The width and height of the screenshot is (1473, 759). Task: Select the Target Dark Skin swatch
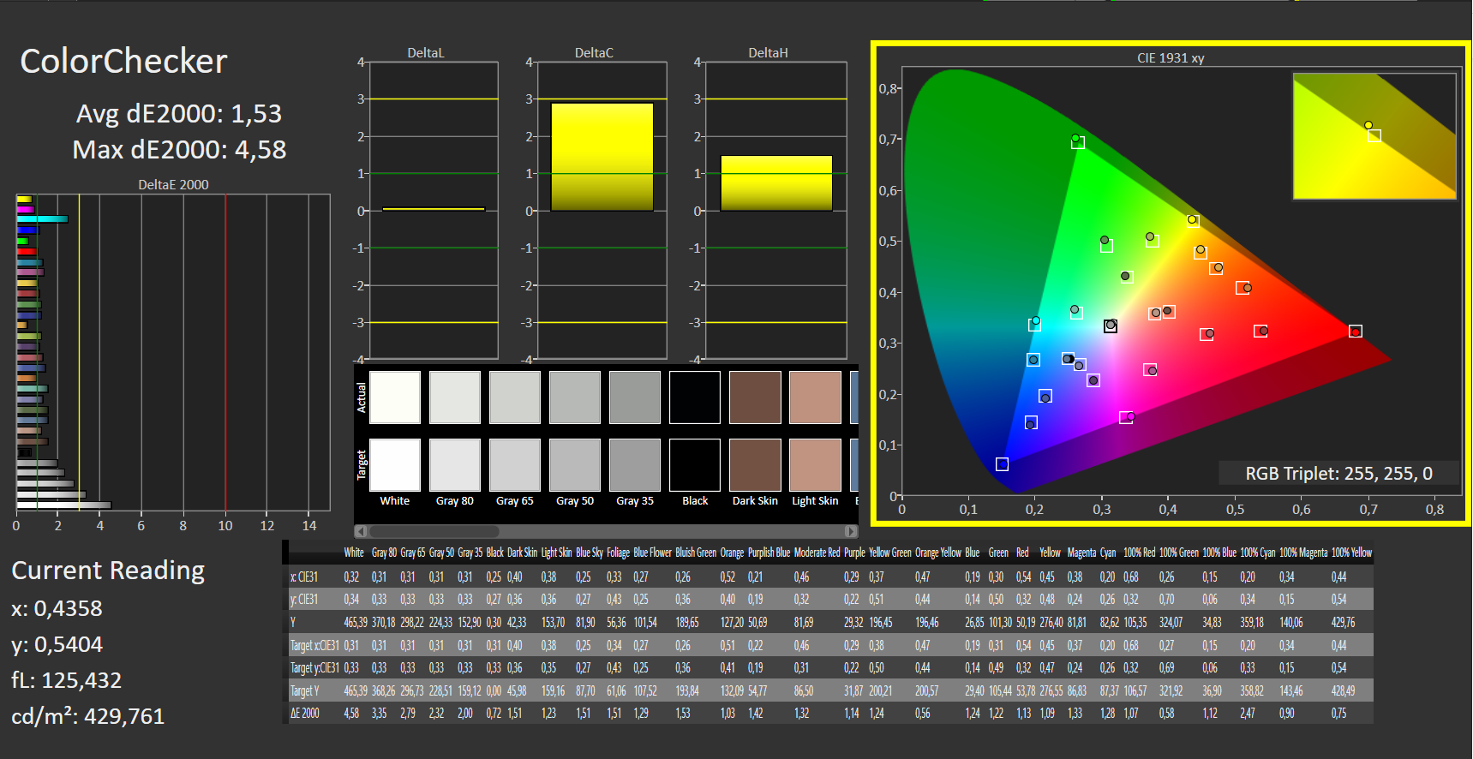coord(755,465)
